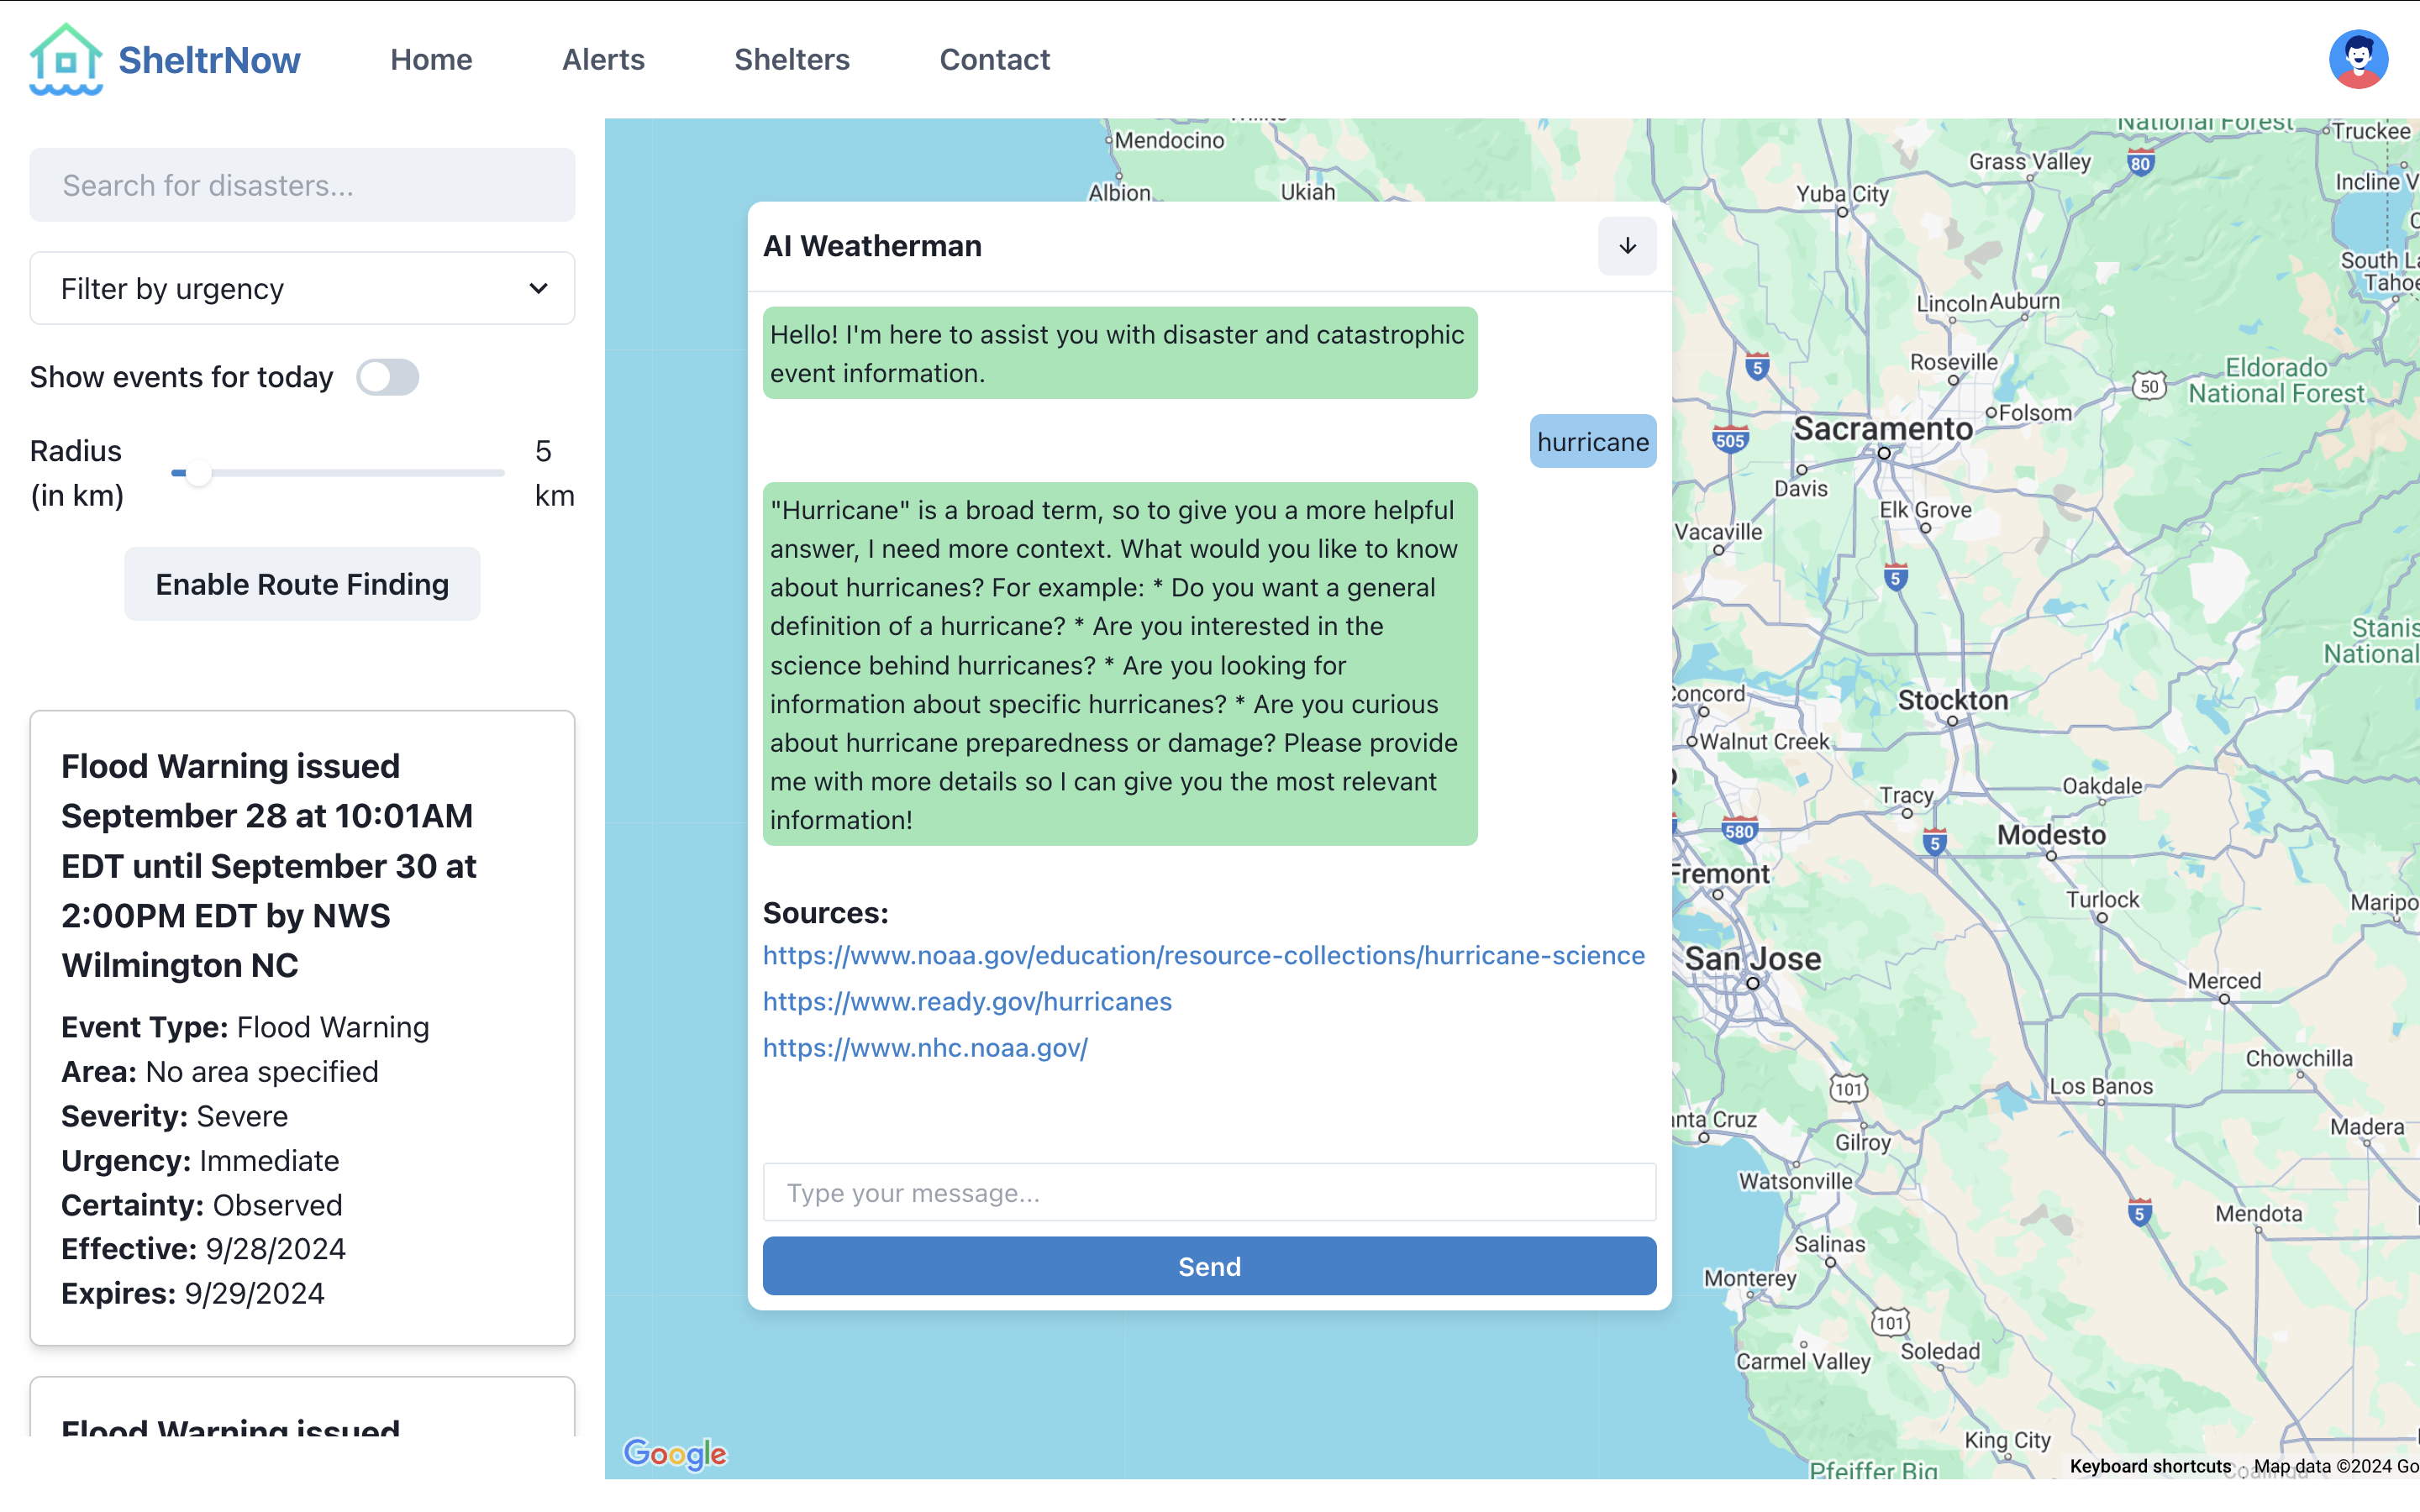This screenshot has height=1512, width=2420.
Task: Click the blue Send button
Action: pos(1208,1266)
